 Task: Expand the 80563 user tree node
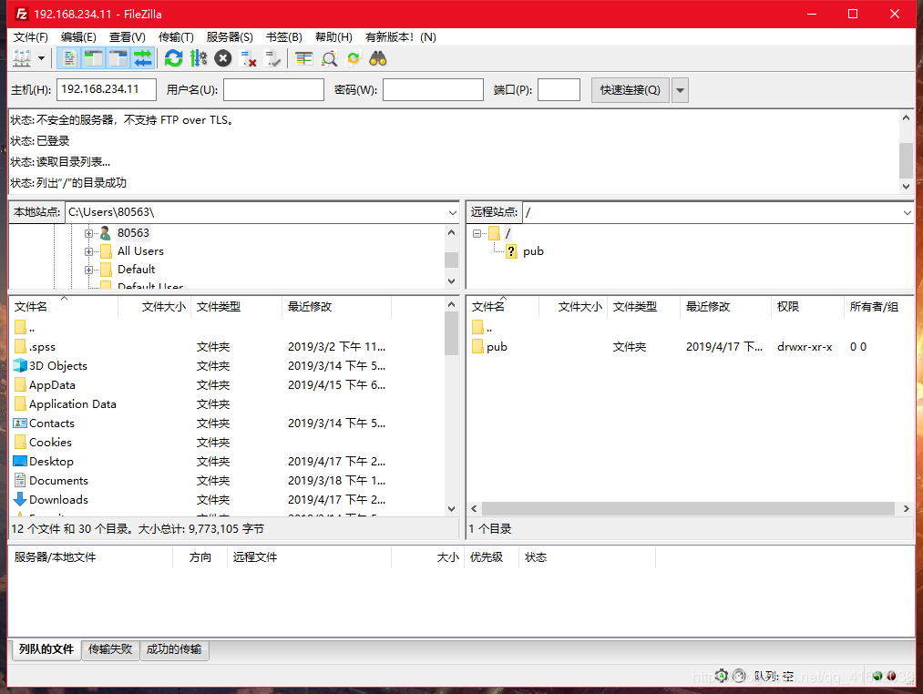pos(88,233)
